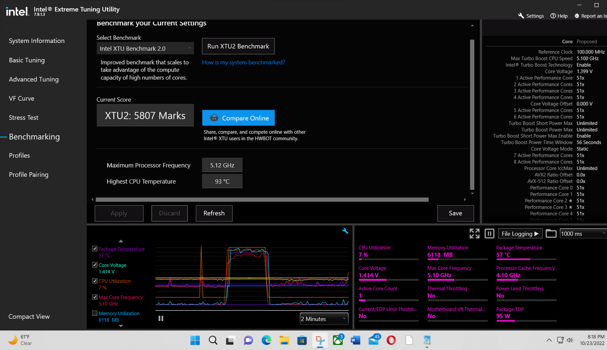Click up arrow above graph legend list
Viewport: 607px width, 350px height.
coord(121,241)
